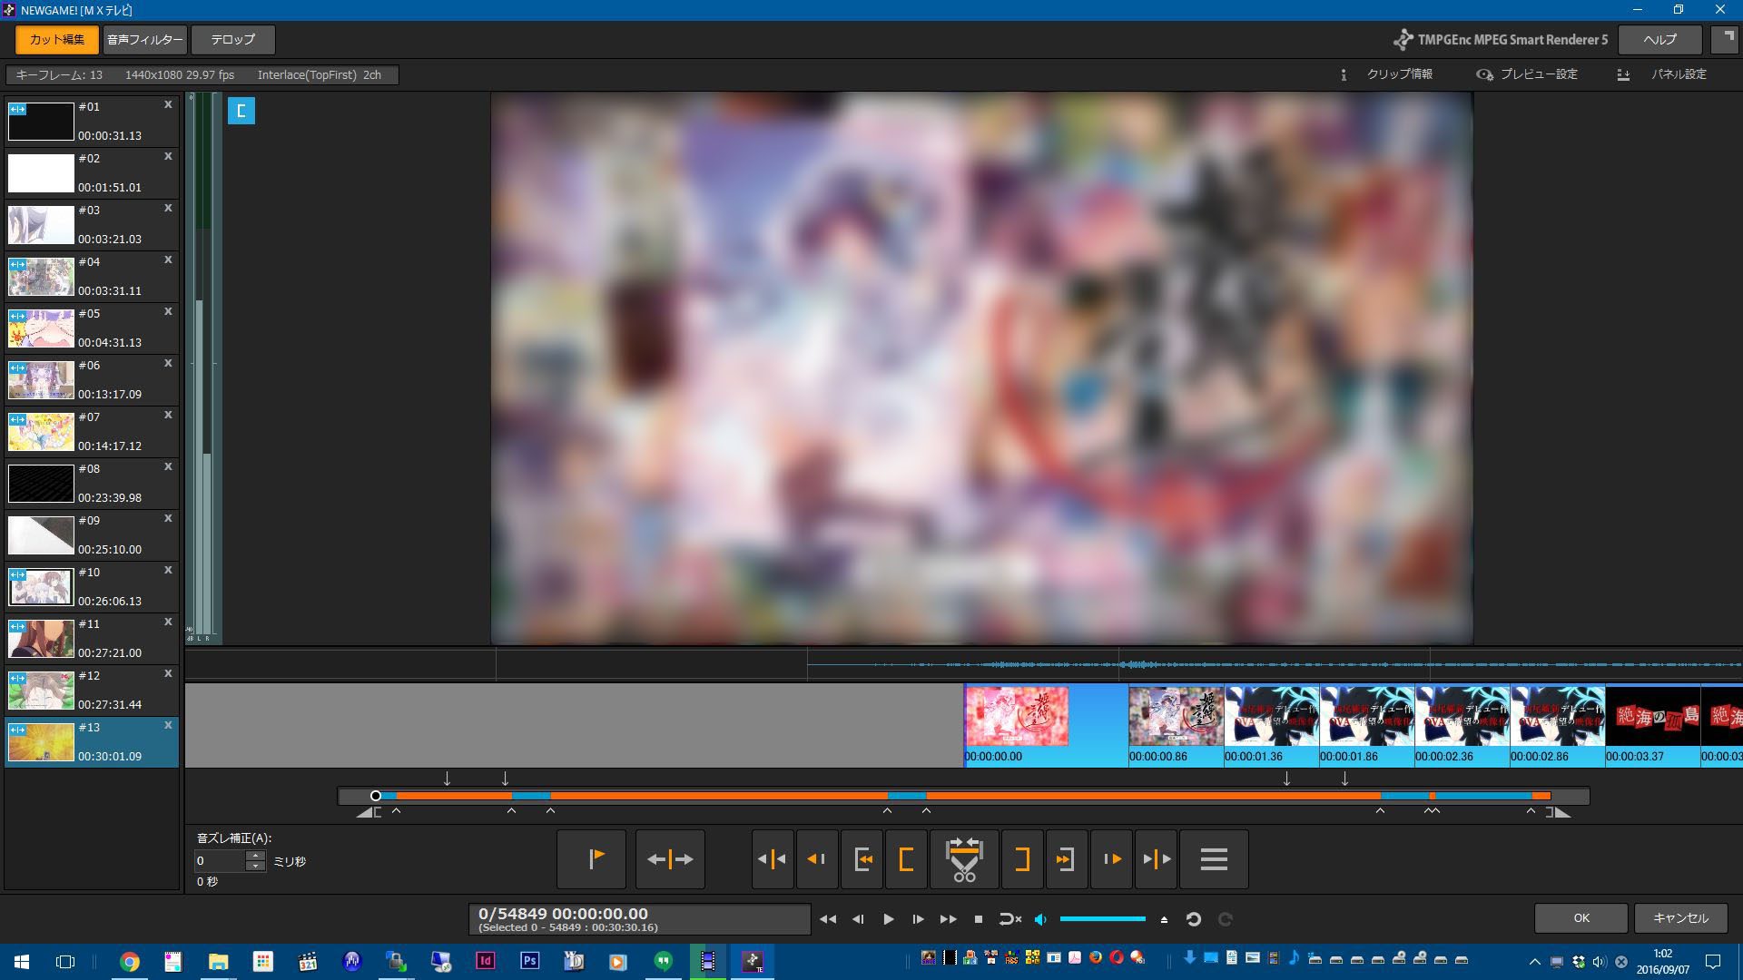The height and width of the screenshot is (980, 1743).
Task: Click the eject triangle next to volume
Action: pyautogui.click(x=1164, y=919)
